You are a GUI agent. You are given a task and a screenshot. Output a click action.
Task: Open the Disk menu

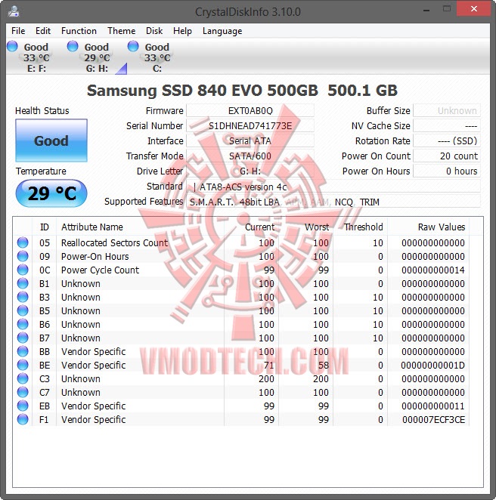point(154,31)
